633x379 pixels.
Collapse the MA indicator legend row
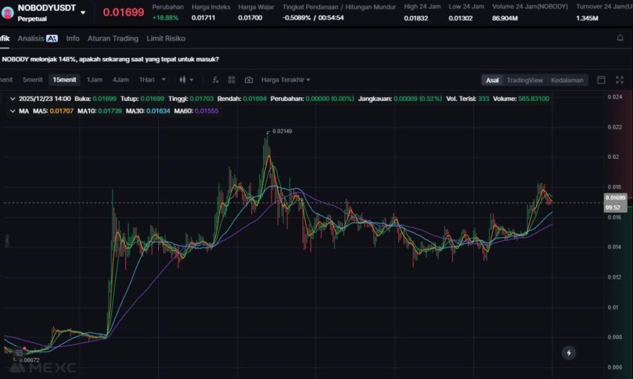click(12, 111)
